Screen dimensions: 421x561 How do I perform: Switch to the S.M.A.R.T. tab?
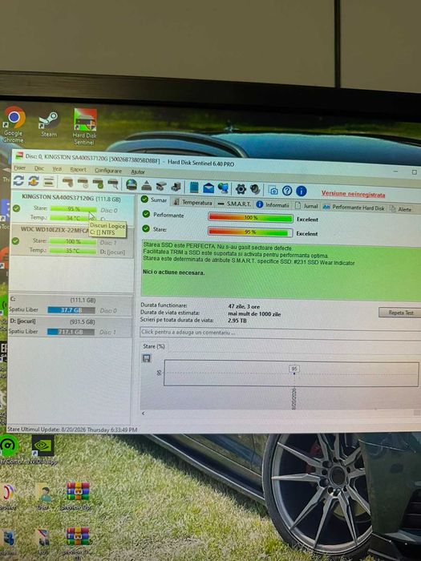coord(234,204)
